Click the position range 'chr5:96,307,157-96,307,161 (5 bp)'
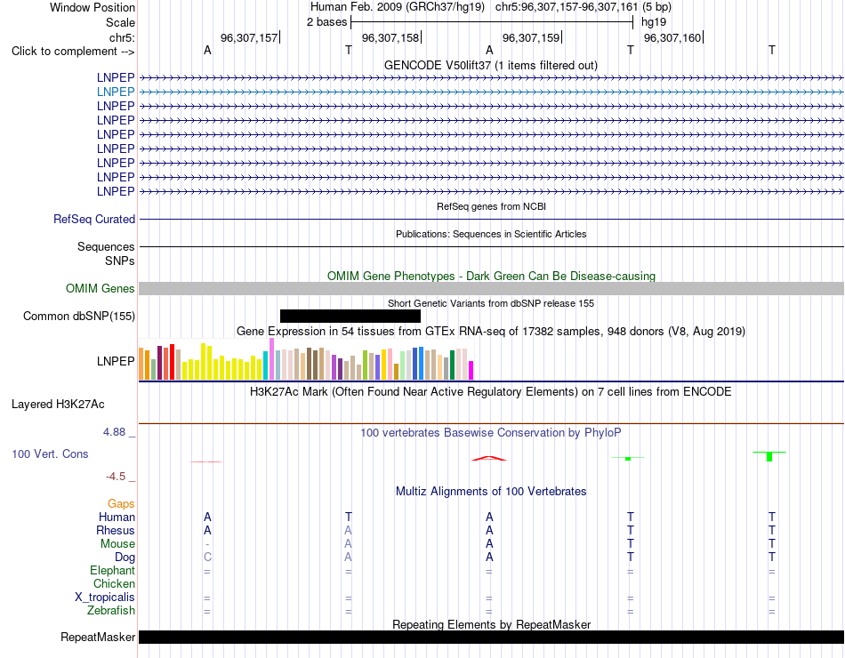The image size is (845, 658). point(583,7)
